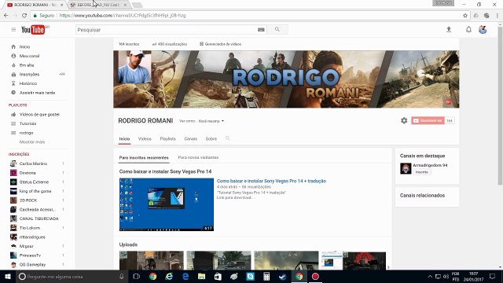Screen dimensions: 503x283
Task: Open the YouTube hamburger guide menu
Action: point(13,30)
